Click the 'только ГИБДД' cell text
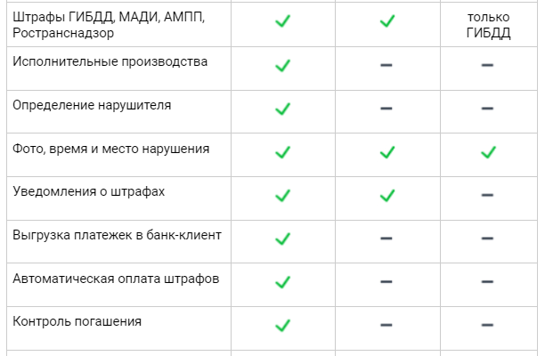Image resolution: width=545 pixels, height=356 pixels. 488,25
